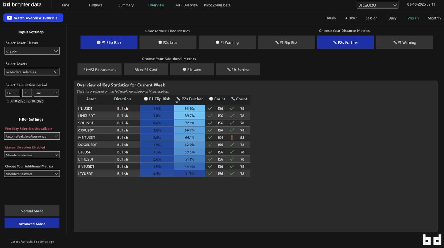Click the DOGEUSDT asset name

[x=87, y=145]
